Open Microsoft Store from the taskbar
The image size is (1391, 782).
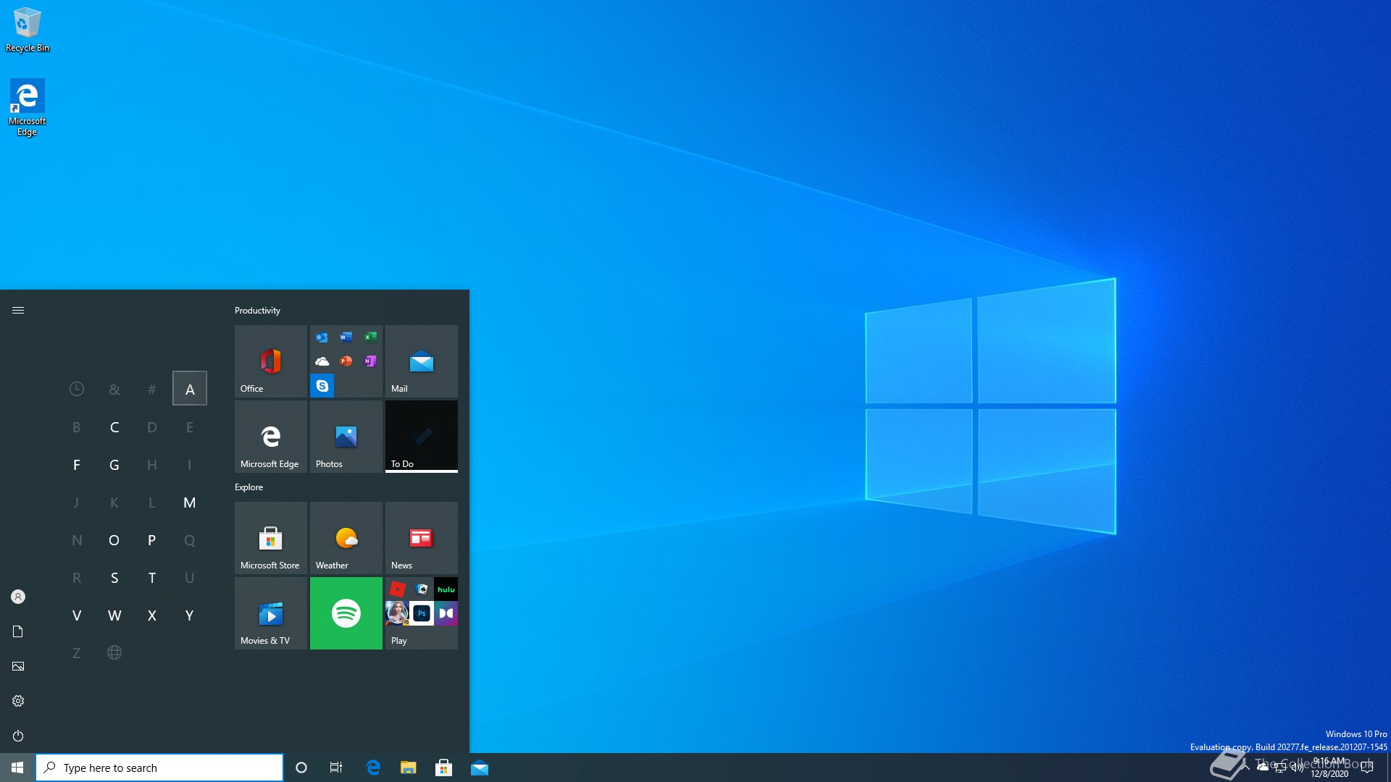[444, 768]
